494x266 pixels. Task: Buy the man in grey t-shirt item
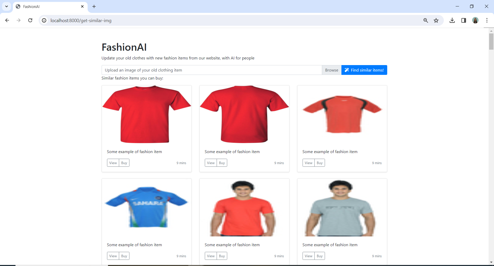tap(320, 256)
